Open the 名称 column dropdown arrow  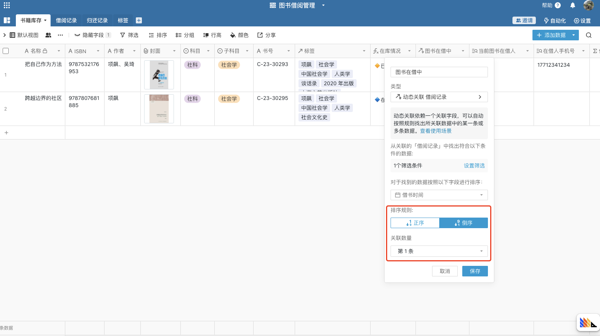click(59, 51)
